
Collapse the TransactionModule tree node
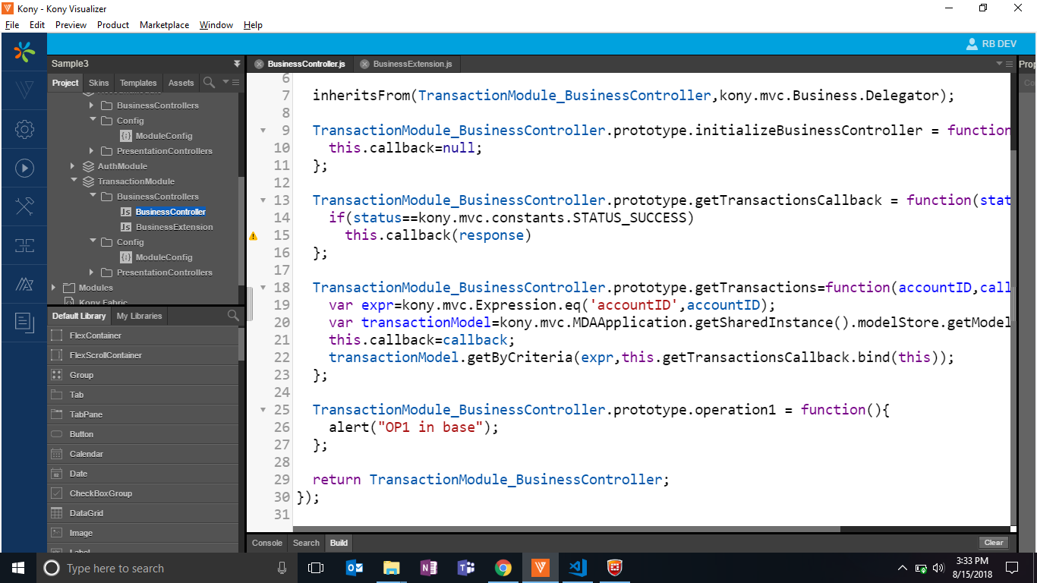[x=74, y=181]
